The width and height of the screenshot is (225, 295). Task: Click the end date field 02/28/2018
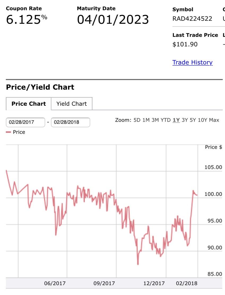pyautogui.click(x=70, y=122)
